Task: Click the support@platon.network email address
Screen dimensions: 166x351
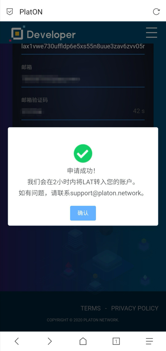Action: [106, 193]
